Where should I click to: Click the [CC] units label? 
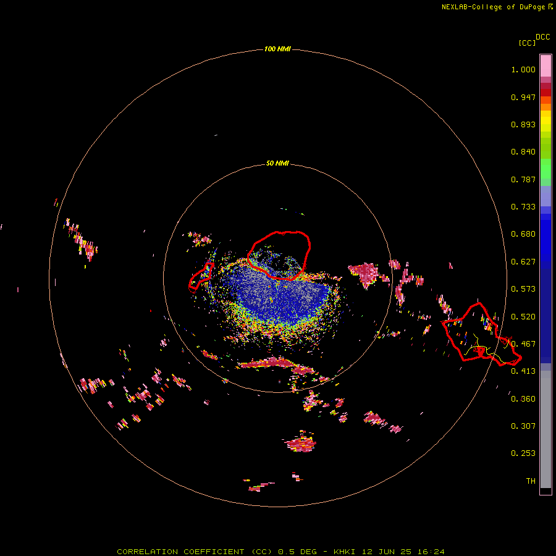(x=527, y=43)
